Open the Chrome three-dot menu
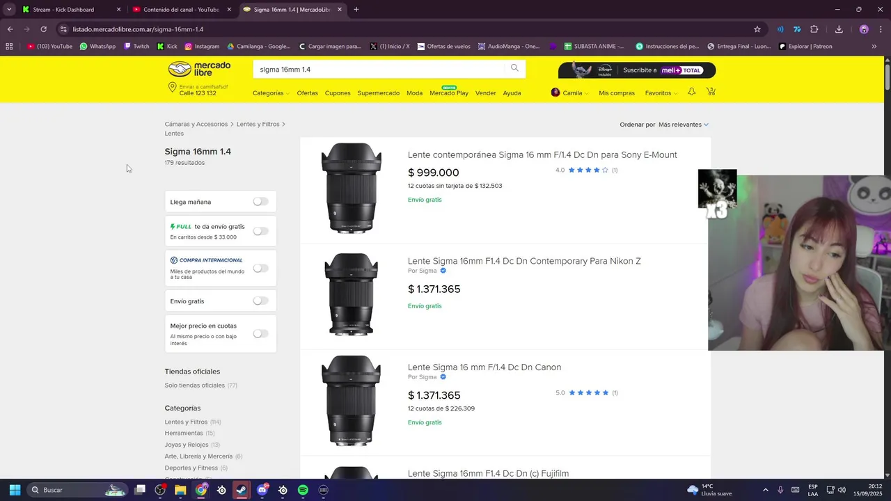Image resolution: width=891 pixels, height=501 pixels. 881,29
